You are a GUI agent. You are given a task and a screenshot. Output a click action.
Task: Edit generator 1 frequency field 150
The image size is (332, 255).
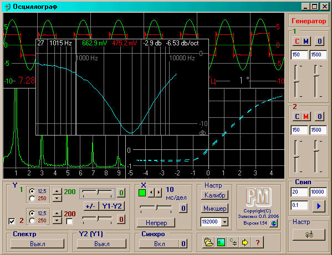tap(299, 55)
